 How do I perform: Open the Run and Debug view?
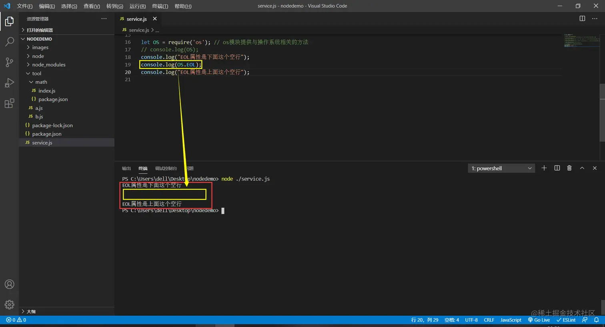point(9,83)
